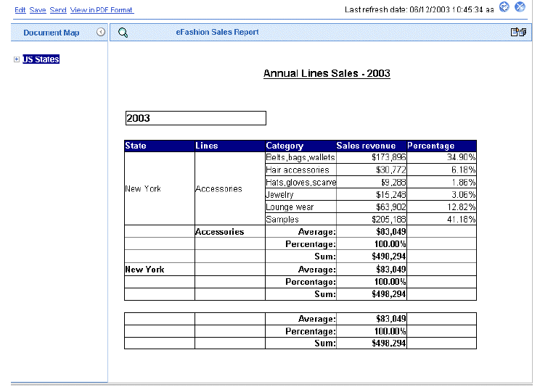
Task: Click the 34.90% percentage cell
Action: click(442, 157)
